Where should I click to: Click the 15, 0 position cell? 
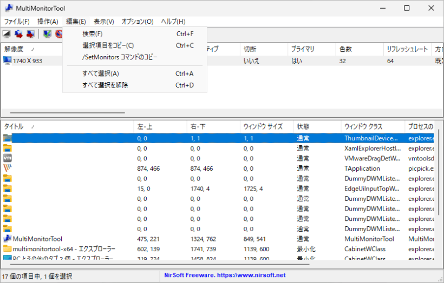pyautogui.click(x=143, y=188)
